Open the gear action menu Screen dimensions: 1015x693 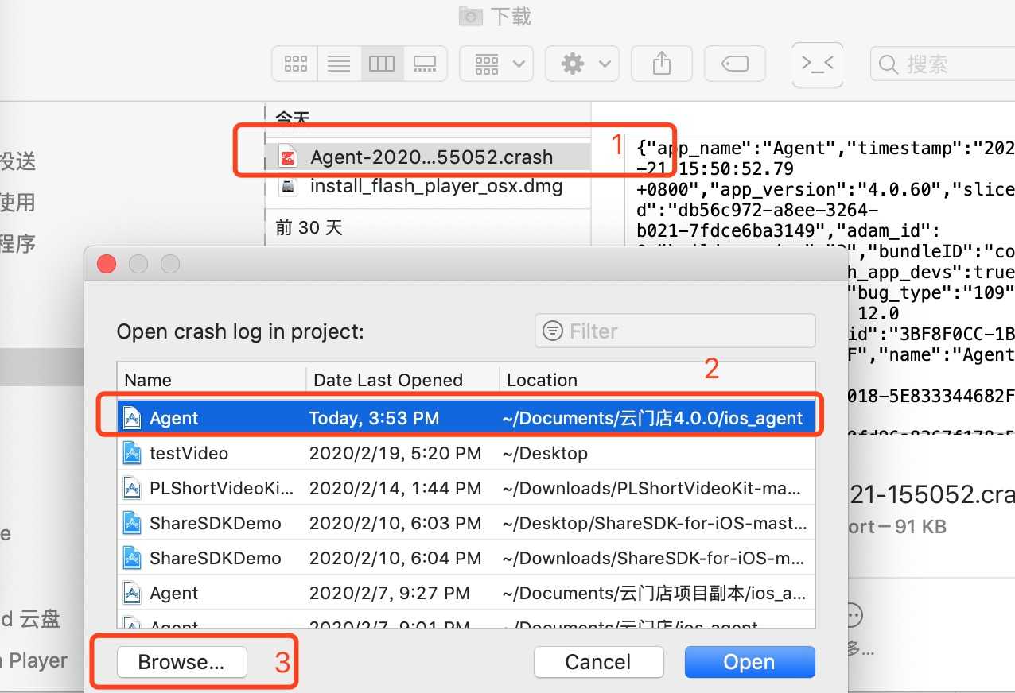(x=582, y=64)
